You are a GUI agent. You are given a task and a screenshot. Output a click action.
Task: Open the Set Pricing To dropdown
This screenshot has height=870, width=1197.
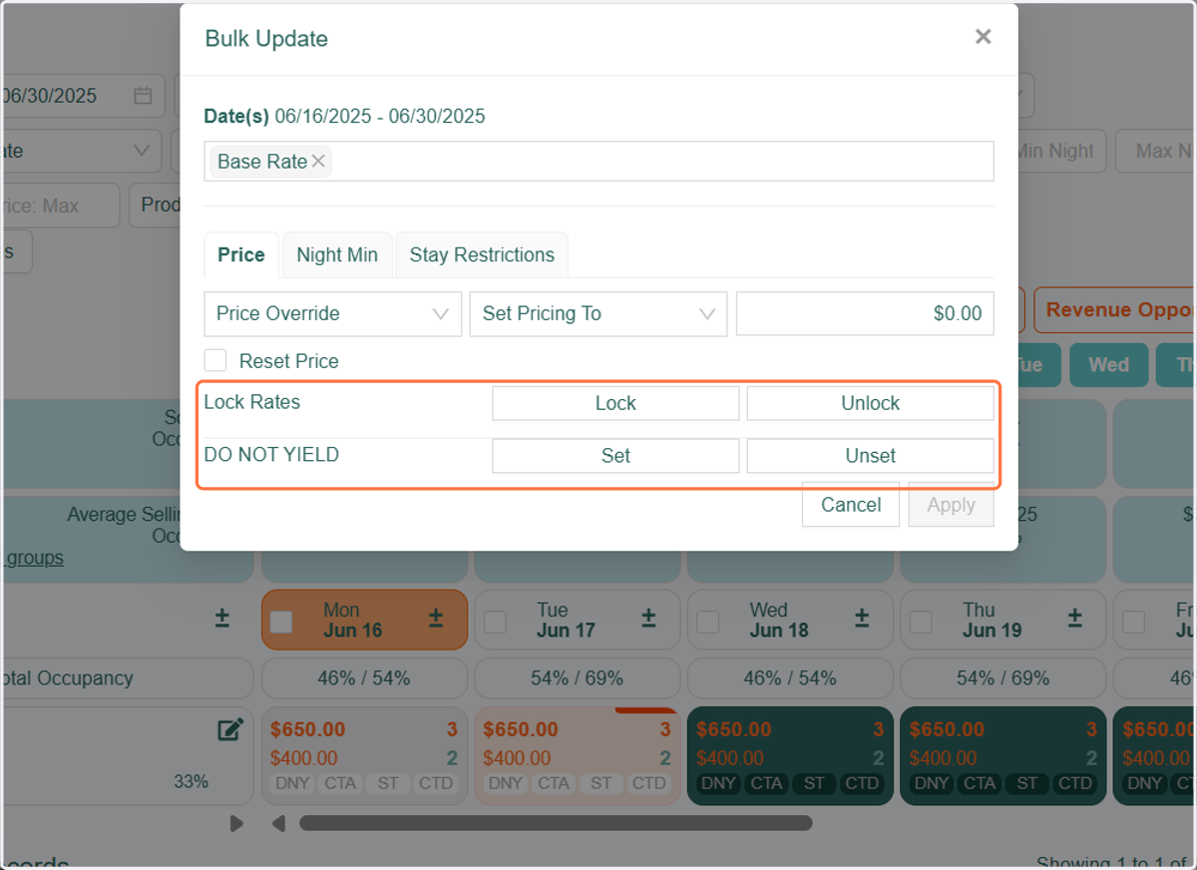point(598,313)
